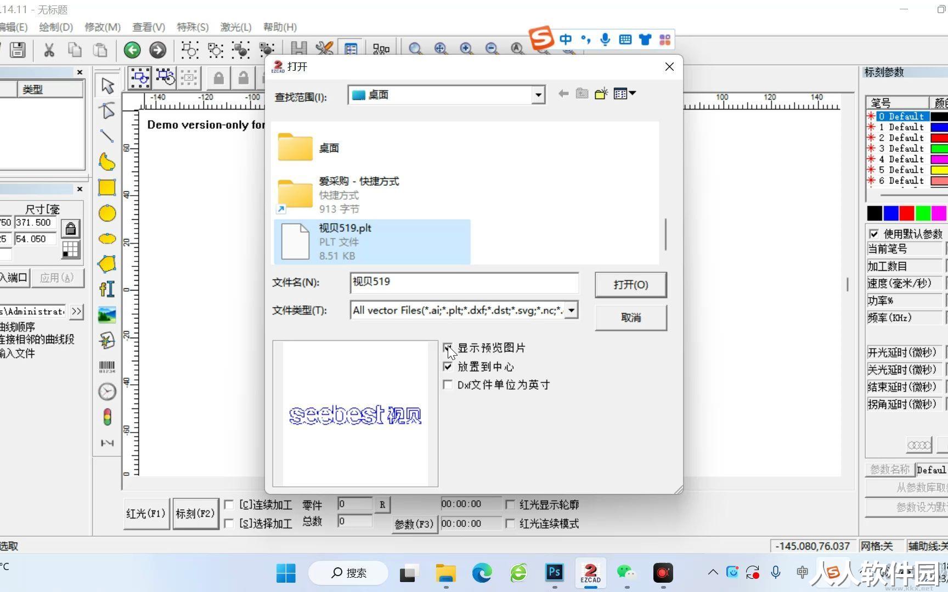
Task: Open view menu dropdown in dialog
Action: pos(625,94)
